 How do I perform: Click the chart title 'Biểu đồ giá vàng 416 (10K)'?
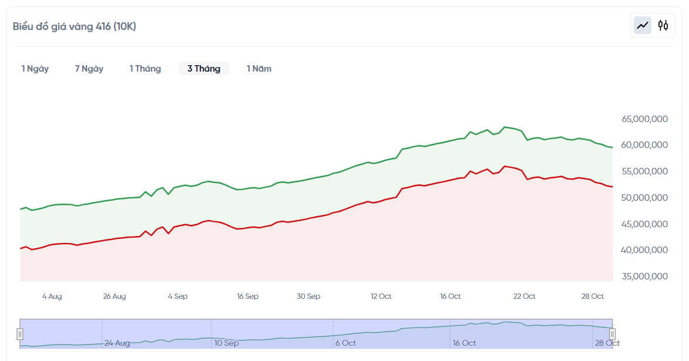click(75, 26)
